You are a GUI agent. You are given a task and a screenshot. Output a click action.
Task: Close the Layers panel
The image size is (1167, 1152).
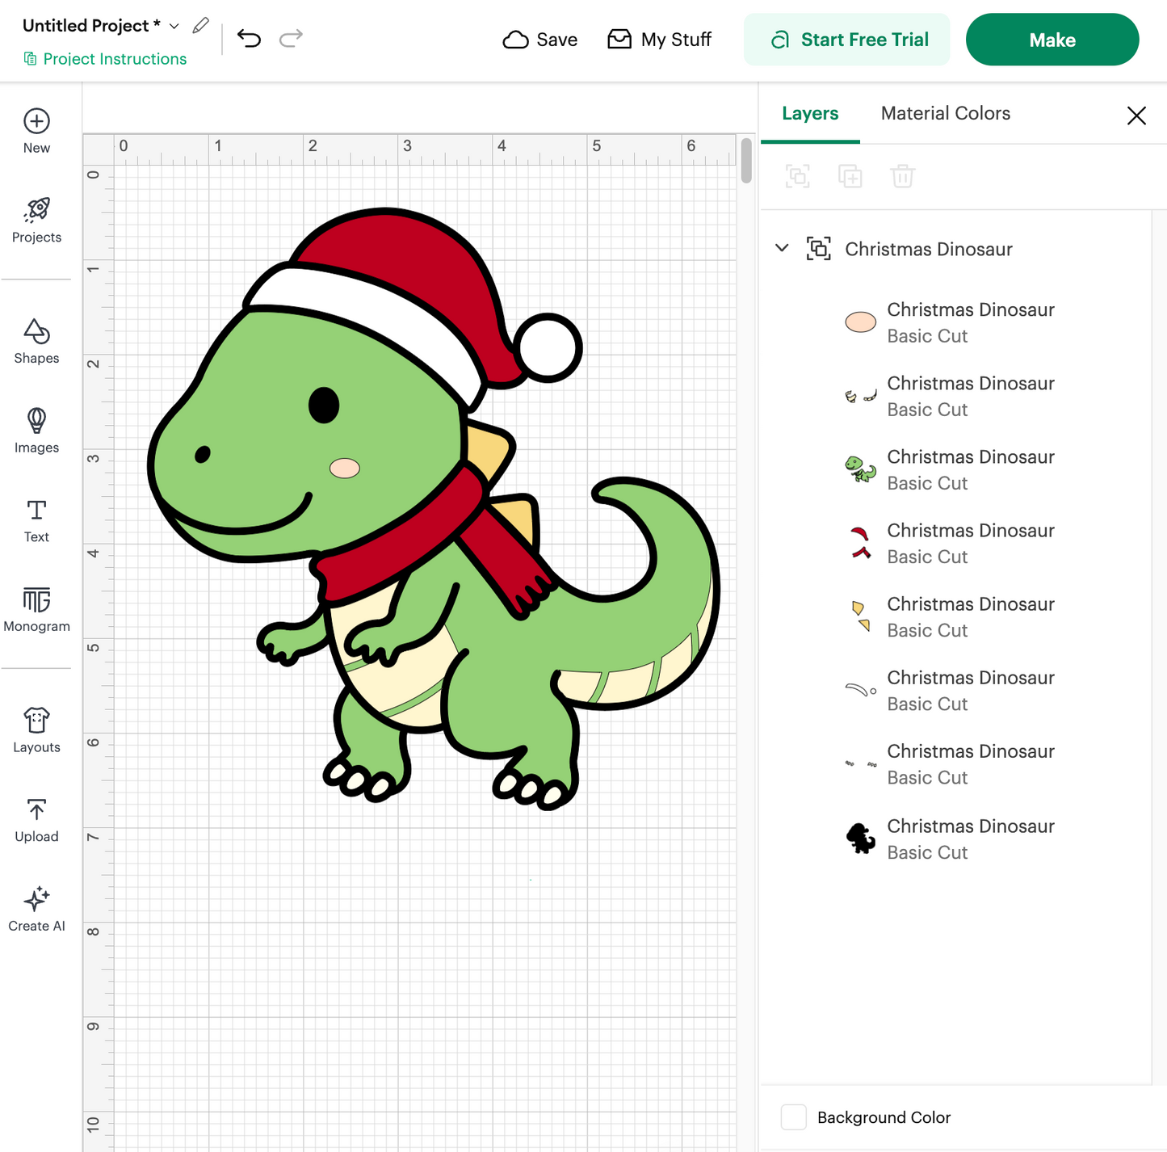[1136, 116]
